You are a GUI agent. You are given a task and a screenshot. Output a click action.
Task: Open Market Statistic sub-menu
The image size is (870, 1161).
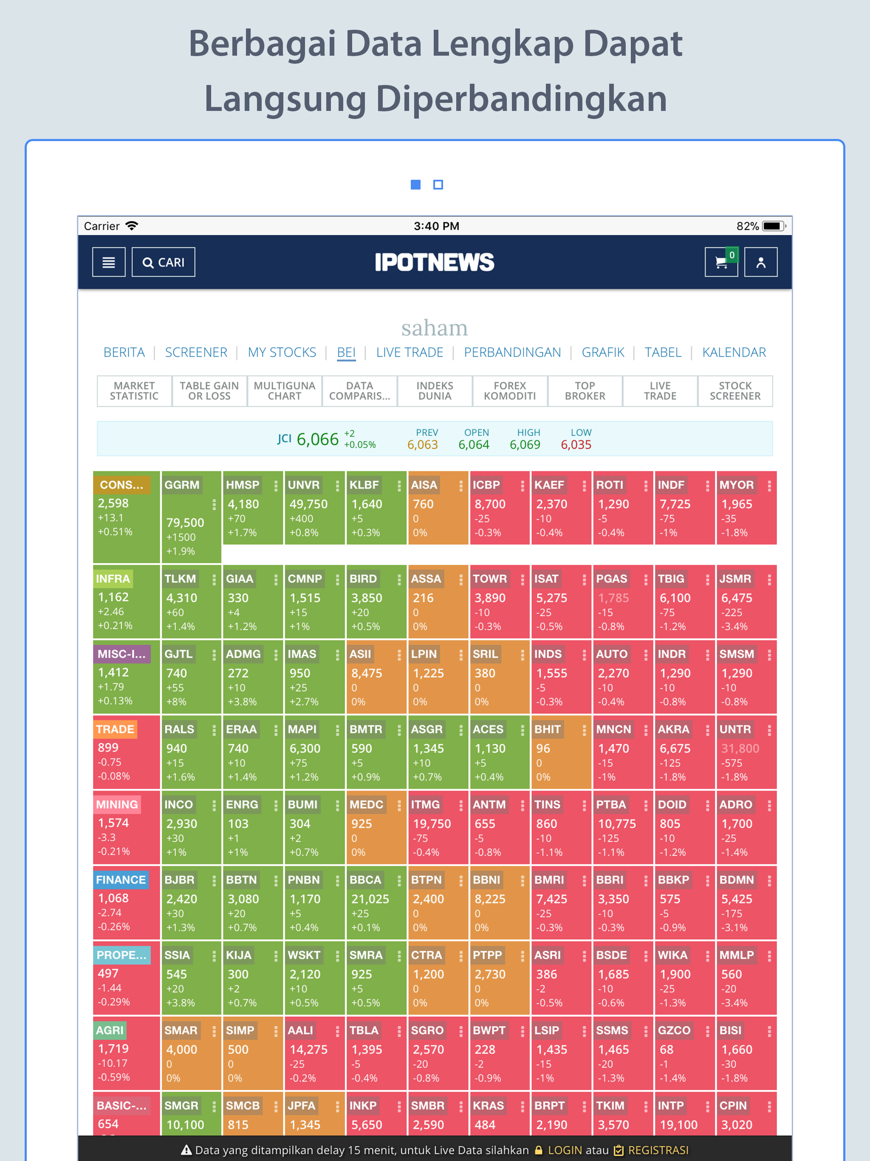[134, 391]
